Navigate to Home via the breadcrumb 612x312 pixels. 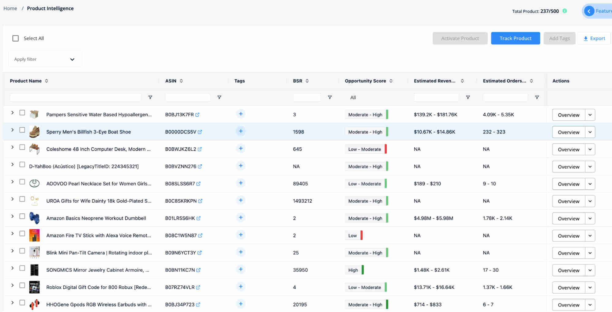pyautogui.click(x=10, y=8)
